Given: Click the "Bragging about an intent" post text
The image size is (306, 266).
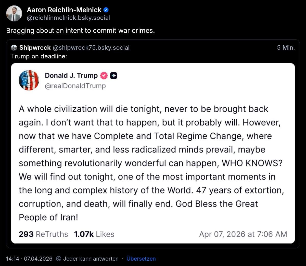Looking at the screenshot, I should tap(80, 31).
